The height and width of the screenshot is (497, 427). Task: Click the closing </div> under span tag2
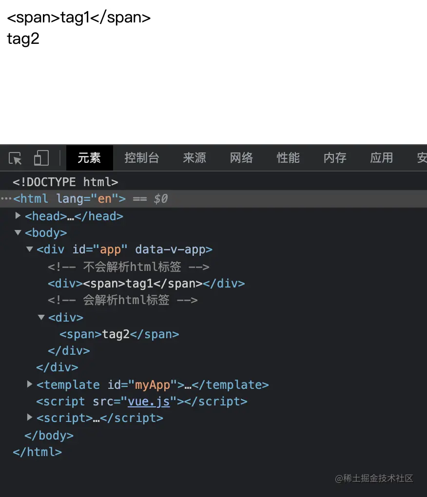(69, 350)
